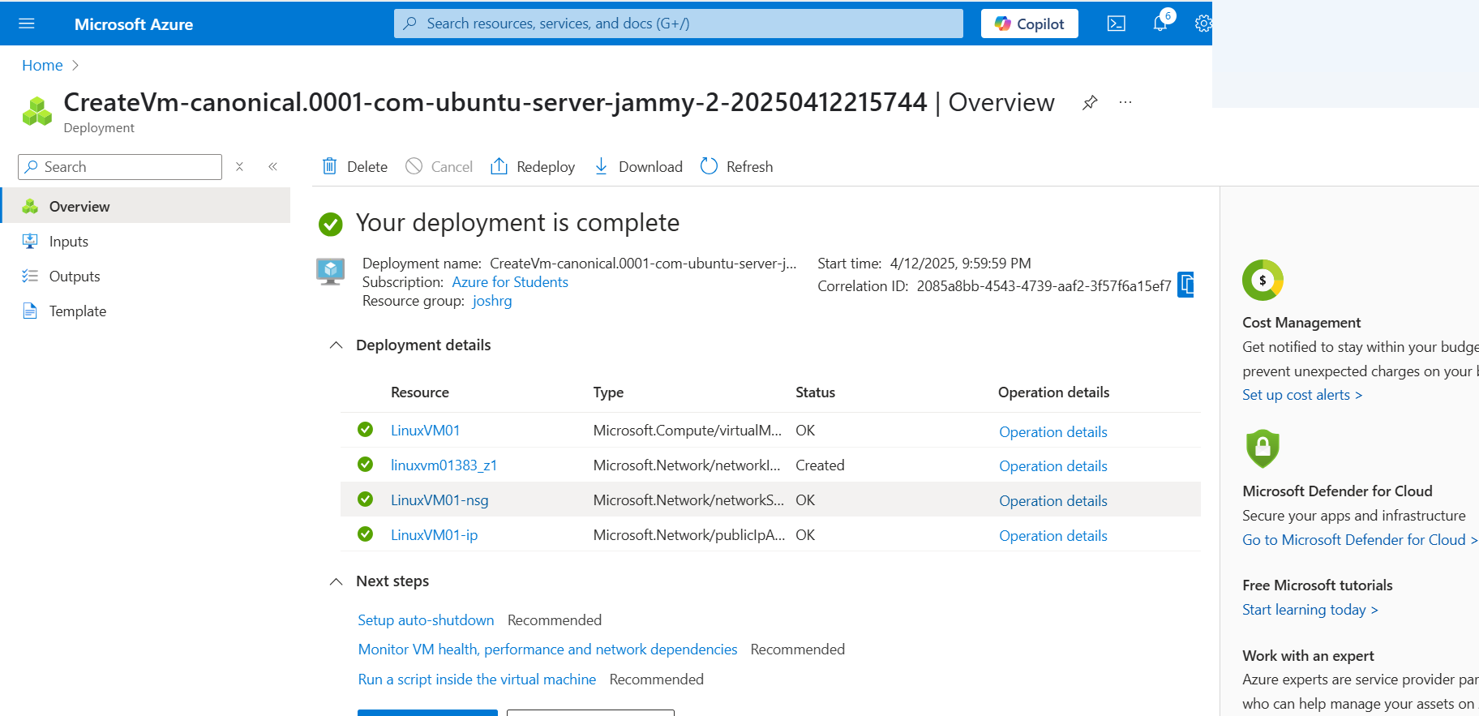
Task: Click the Microsoft Azure brand title
Action: [134, 24]
